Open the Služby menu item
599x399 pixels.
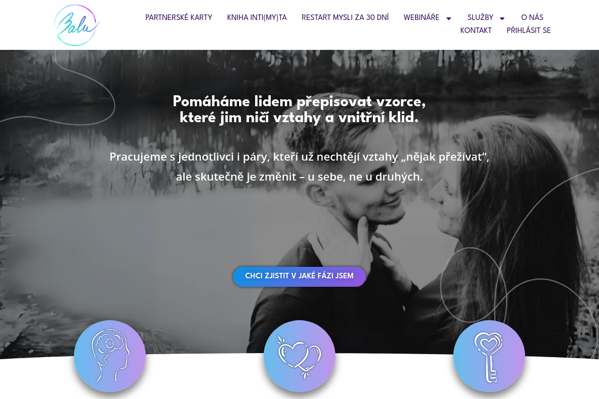click(480, 17)
